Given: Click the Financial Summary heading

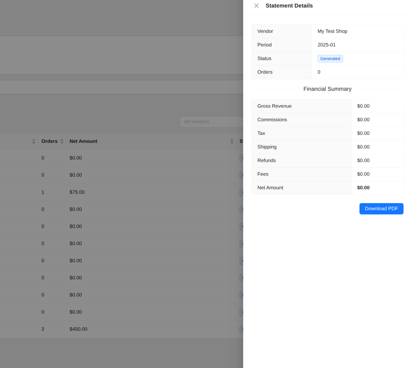Looking at the screenshot, I should tap(327, 89).
